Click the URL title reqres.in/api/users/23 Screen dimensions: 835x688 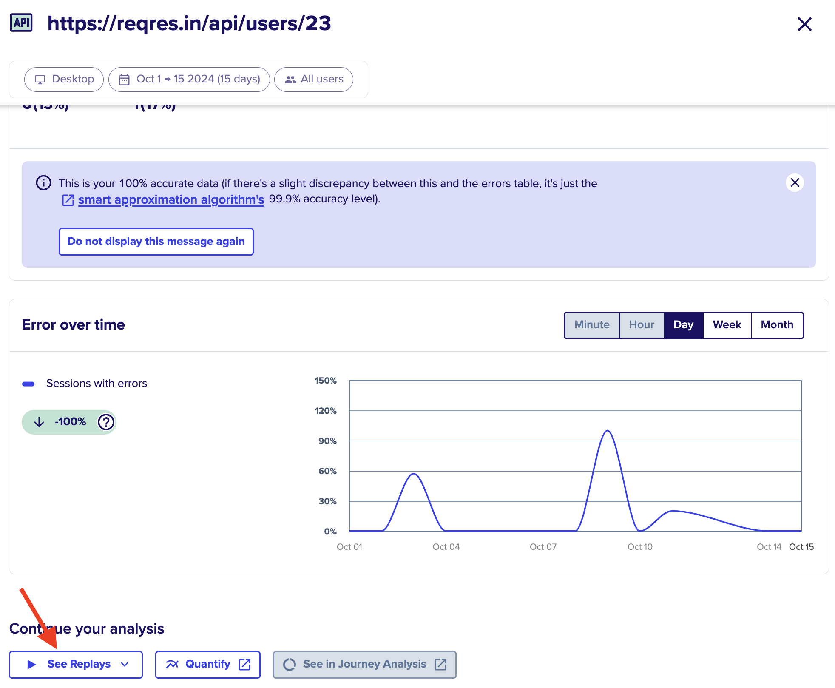pos(189,23)
